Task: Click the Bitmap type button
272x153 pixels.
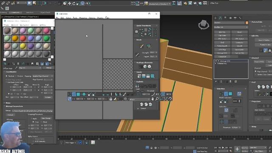Action: click(49, 68)
